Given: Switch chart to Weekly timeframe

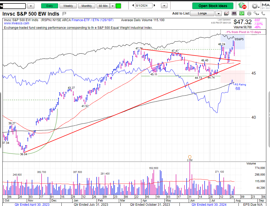Looking at the screenshot, I should pos(68,6).
